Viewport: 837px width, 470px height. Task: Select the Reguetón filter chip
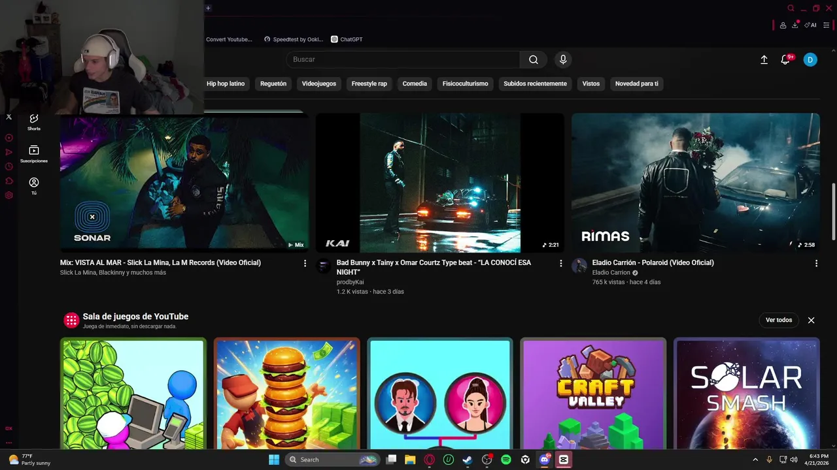[273, 84]
